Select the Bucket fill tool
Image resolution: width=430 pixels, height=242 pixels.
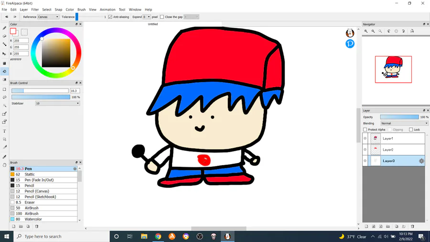[x=4, y=71]
